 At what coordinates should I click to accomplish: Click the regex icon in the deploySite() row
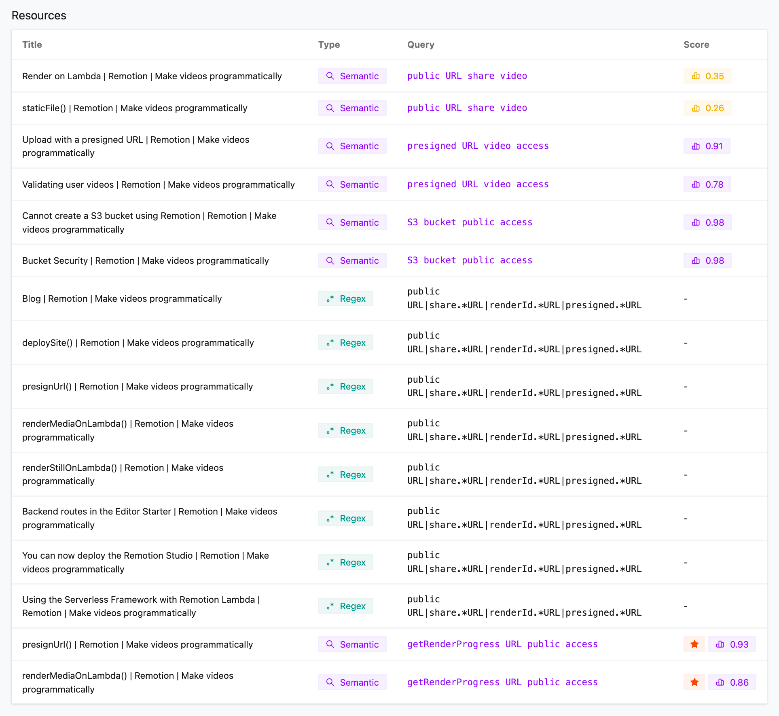coord(330,343)
